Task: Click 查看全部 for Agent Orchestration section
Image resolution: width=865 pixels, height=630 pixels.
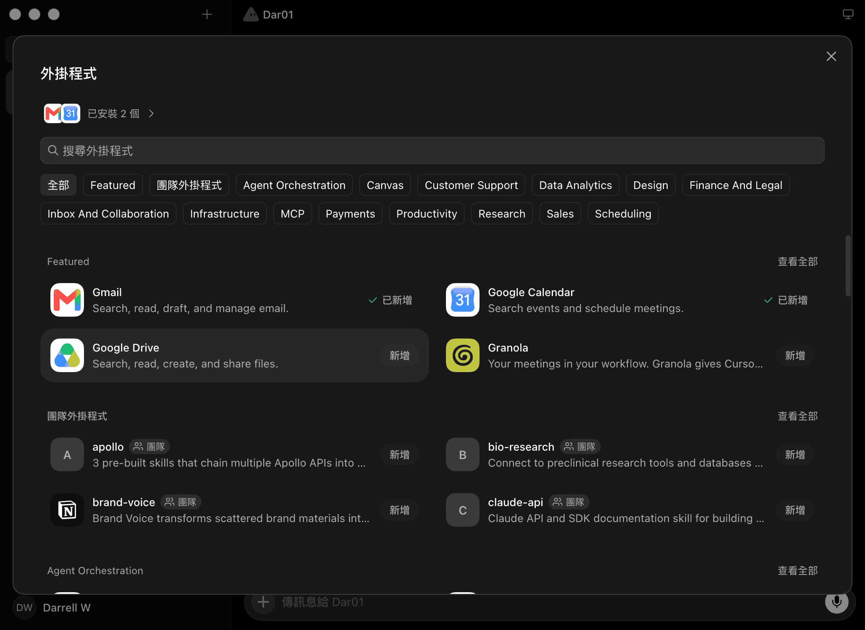Action: click(x=798, y=570)
